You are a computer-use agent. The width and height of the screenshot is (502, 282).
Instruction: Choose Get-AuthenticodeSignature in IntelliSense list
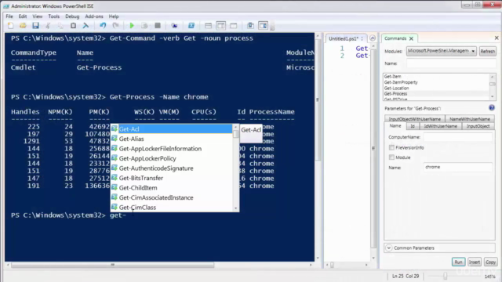click(171, 168)
